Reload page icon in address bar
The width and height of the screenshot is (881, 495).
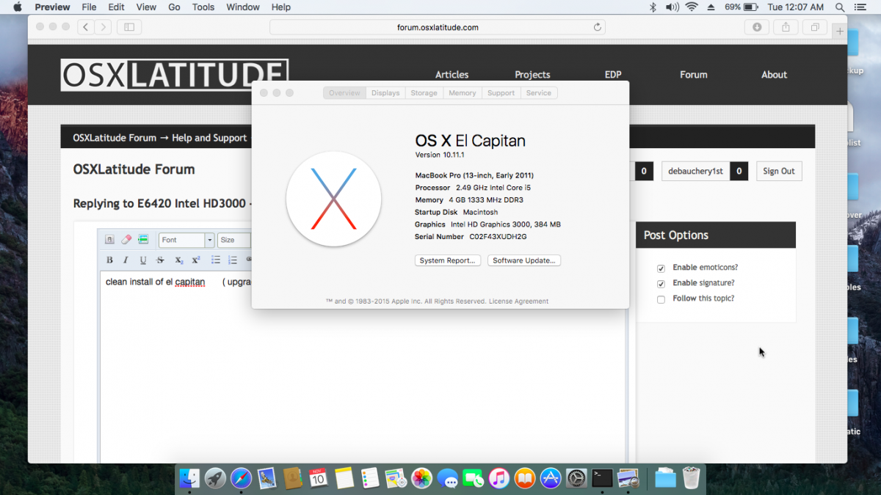point(598,27)
